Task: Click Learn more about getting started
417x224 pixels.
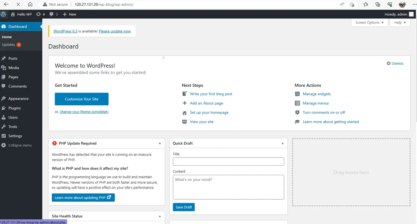Action: 331,122
